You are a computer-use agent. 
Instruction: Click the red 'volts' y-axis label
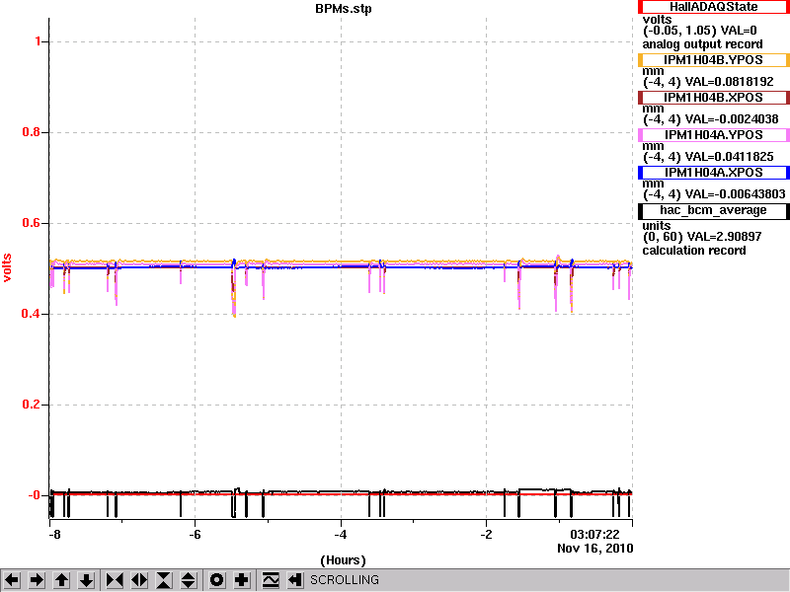(x=7, y=267)
